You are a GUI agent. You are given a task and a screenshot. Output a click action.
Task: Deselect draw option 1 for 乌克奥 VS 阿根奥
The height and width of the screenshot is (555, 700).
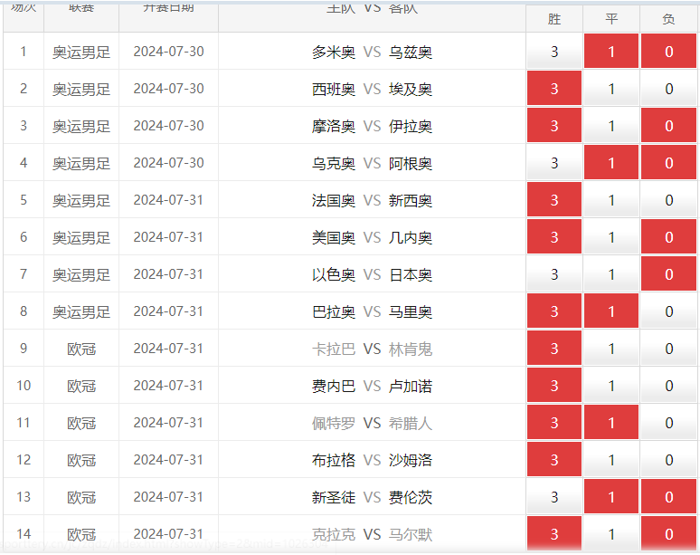click(611, 163)
